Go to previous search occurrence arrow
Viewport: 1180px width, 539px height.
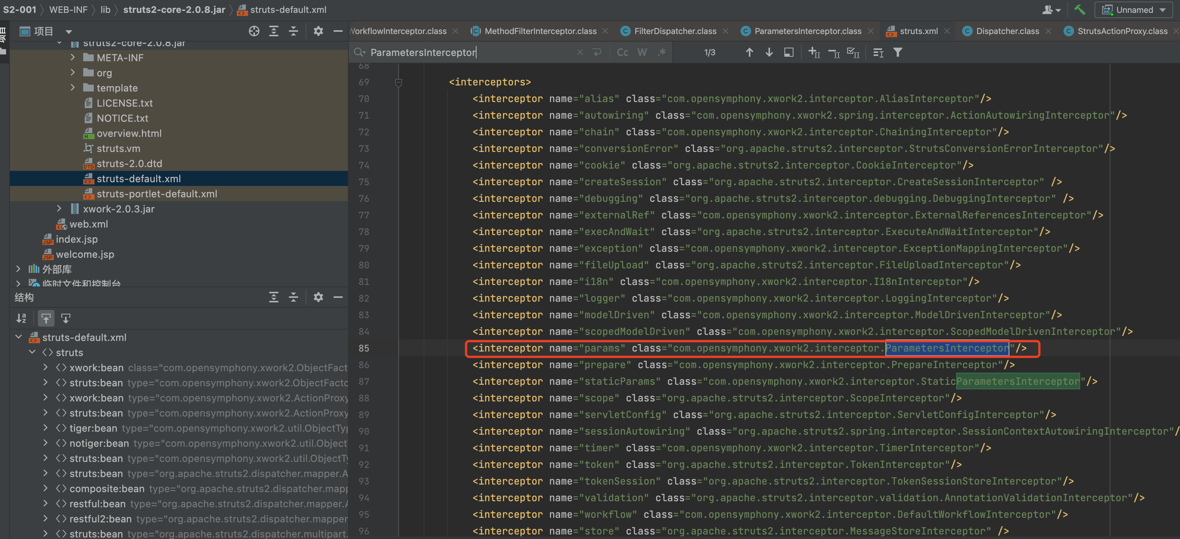tap(749, 52)
